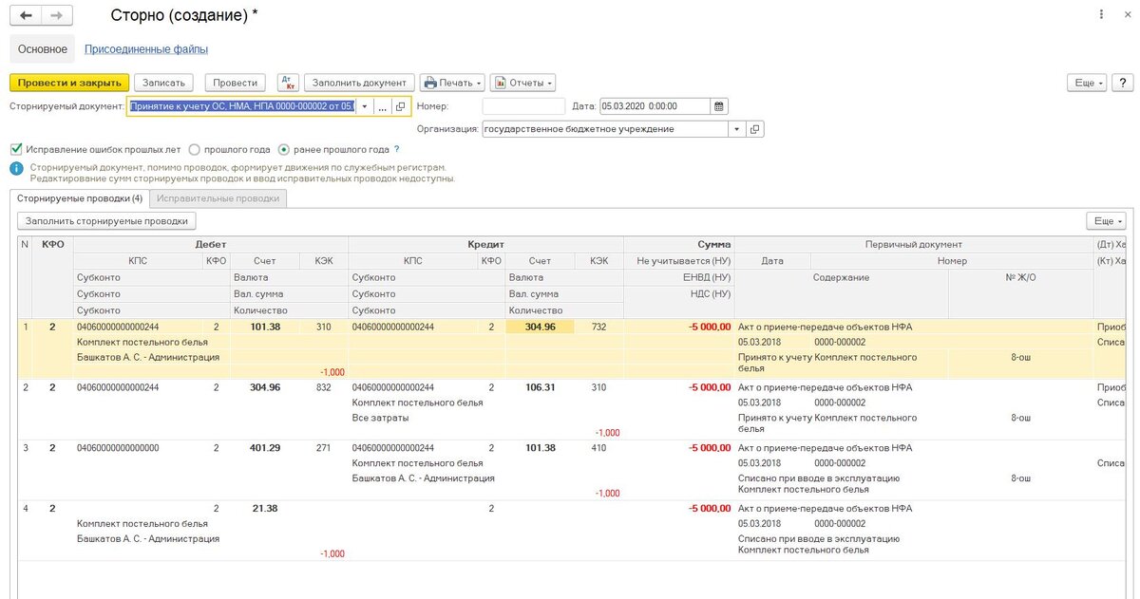Image resolution: width=1140 pixels, height=599 pixels.
Task: Click the Сторнируемый документ text field
Action: pos(242,107)
